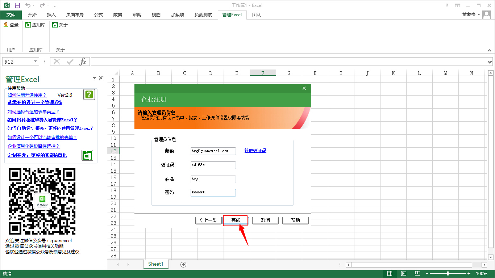This screenshot has width=495, height=278.
Task: Open the 如何将数据批量导入到管理Excel？ link
Action: (x=42, y=120)
